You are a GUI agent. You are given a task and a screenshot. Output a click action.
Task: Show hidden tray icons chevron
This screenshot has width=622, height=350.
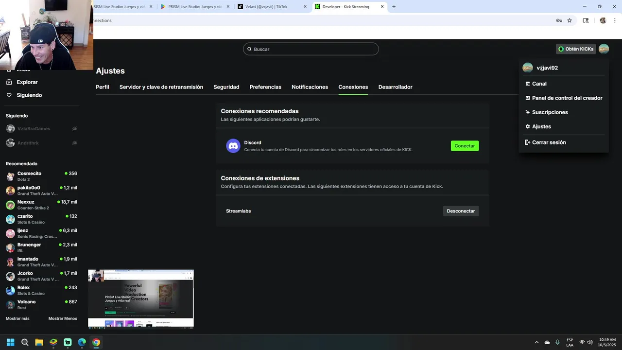[536, 342]
